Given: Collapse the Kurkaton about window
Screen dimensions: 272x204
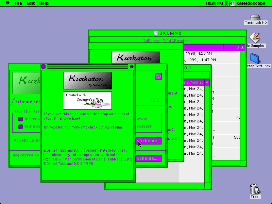Looking at the screenshot, I should pos(132,66).
